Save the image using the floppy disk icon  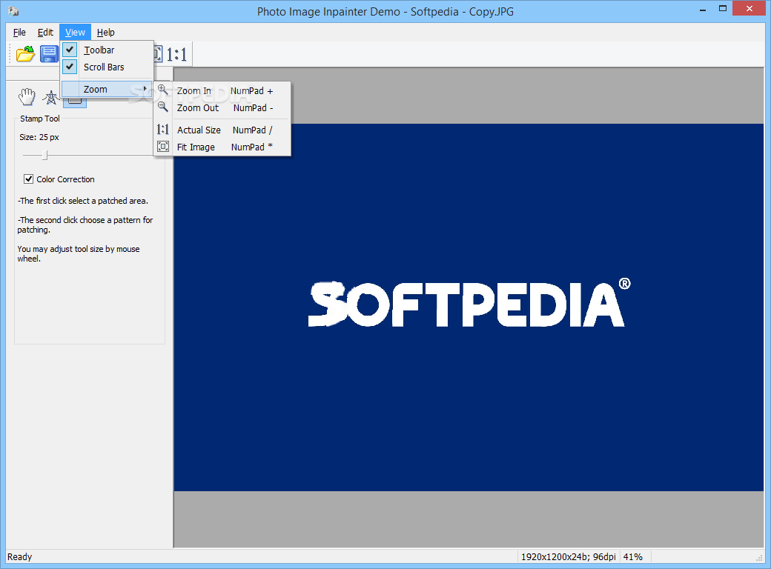click(49, 53)
